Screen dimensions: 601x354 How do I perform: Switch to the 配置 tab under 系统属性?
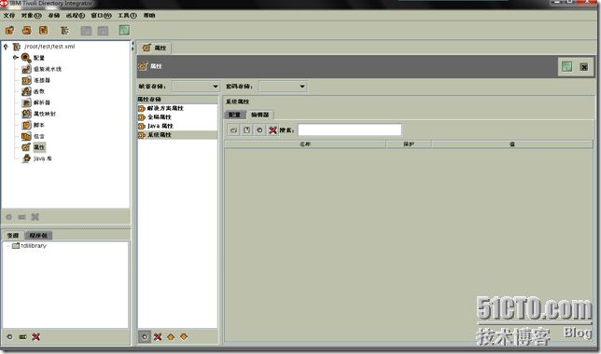(x=234, y=115)
